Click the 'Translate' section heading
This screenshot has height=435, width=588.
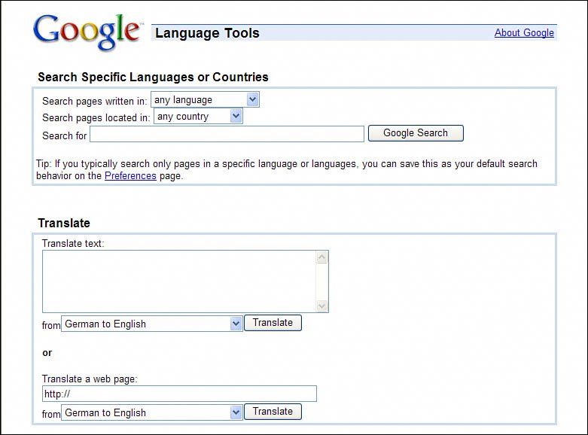(64, 223)
